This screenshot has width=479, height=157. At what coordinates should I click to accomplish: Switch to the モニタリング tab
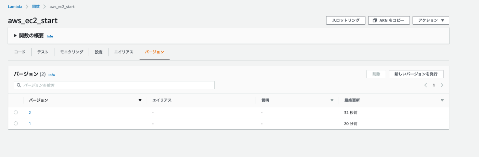pos(72,52)
